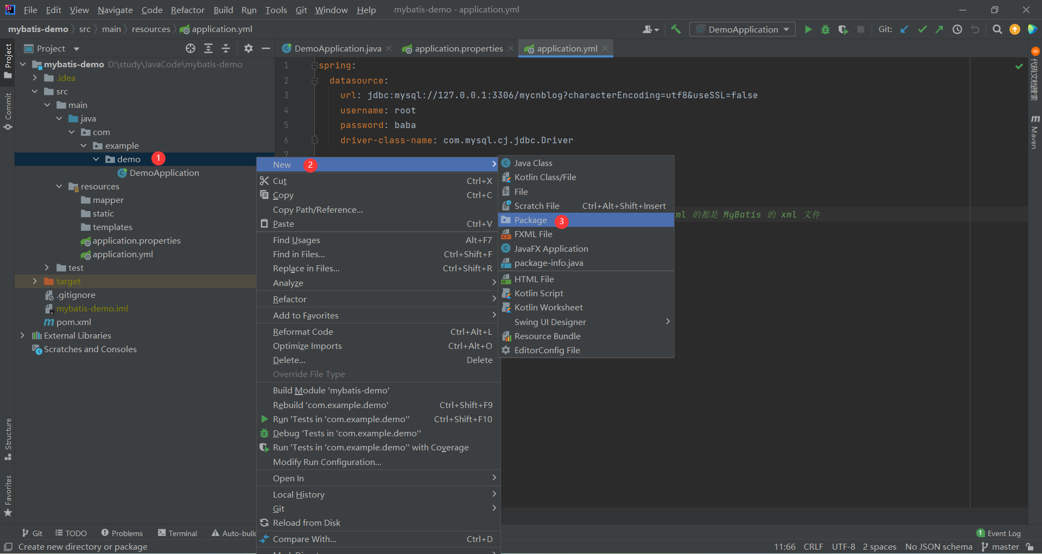Open Git history clock icon

(957, 29)
